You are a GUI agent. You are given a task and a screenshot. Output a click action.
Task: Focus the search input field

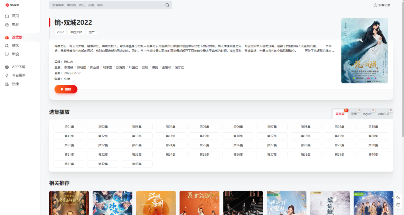coord(107,5)
